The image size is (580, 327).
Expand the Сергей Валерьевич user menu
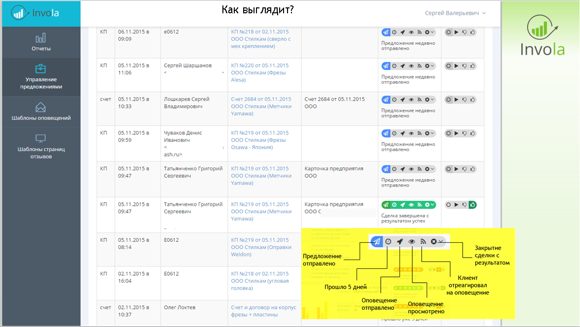tap(455, 13)
